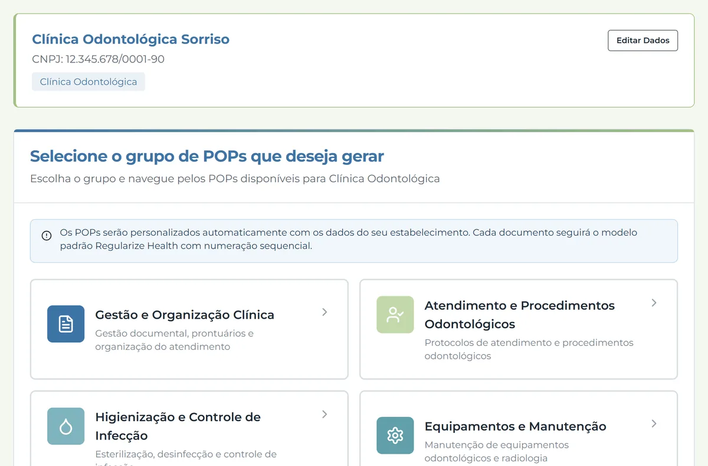The width and height of the screenshot is (708, 466).
Task: Click the Editar Dados button
Action: tap(643, 41)
